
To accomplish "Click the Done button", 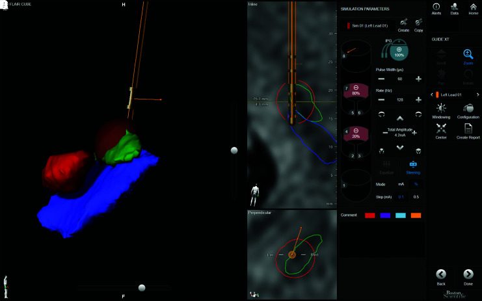I will [468, 276].
